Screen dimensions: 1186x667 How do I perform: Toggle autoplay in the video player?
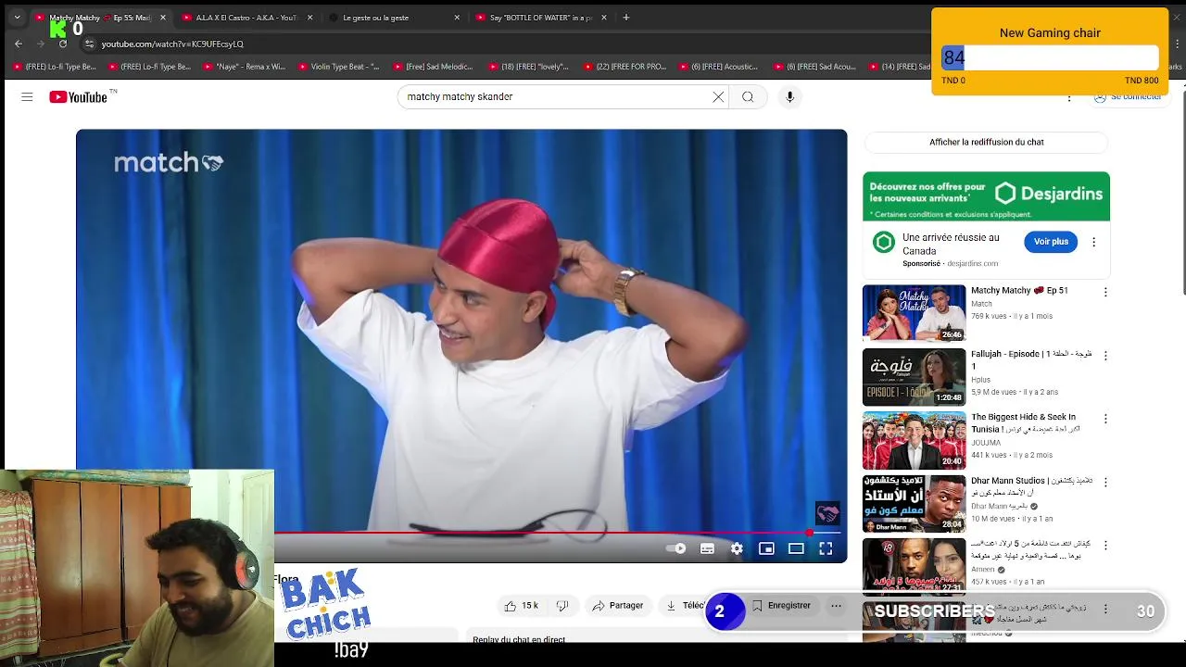(x=676, y=548)
